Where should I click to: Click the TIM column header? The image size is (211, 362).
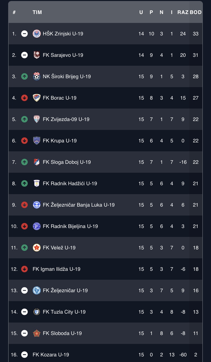pos(37,12)
